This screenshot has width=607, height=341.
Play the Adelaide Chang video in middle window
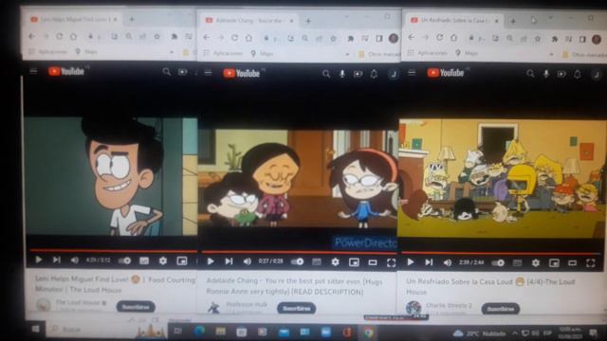(211, 261)
